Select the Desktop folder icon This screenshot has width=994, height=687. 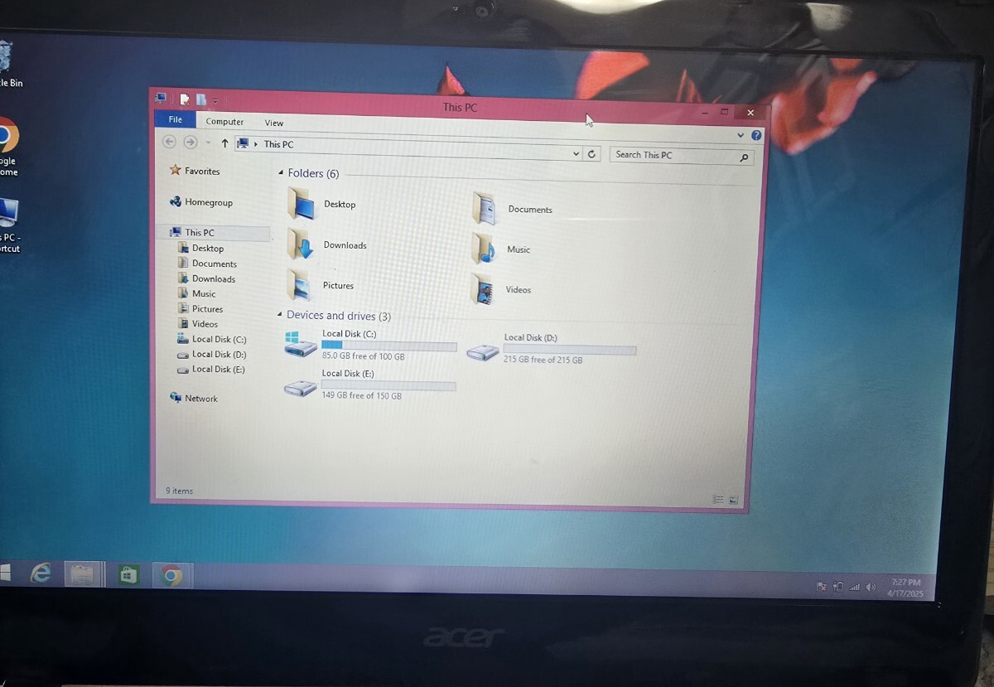pos(300,203)
